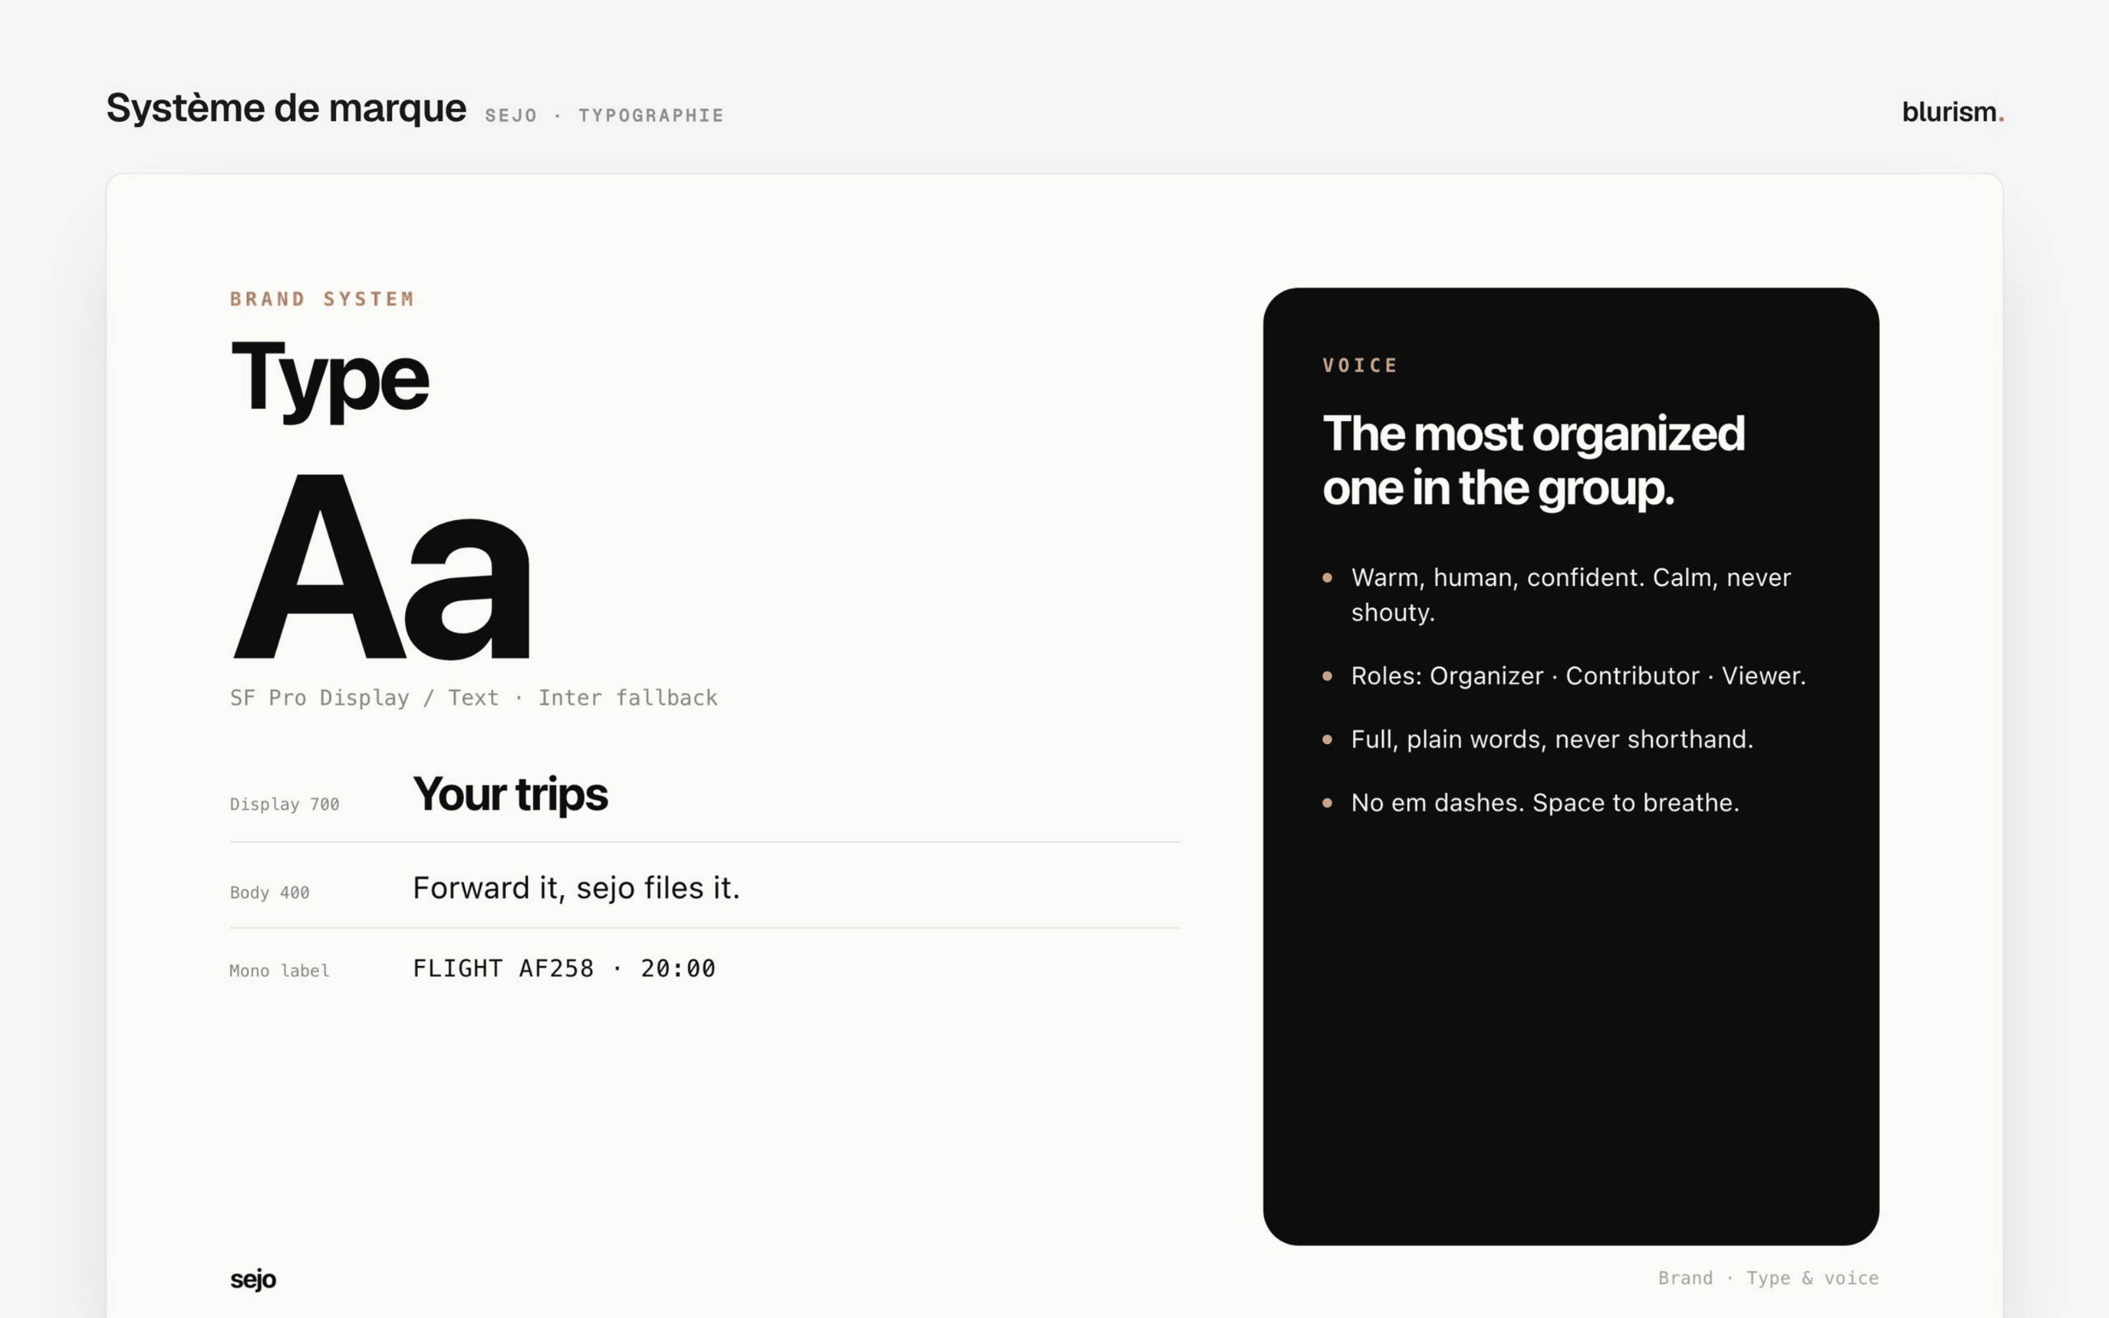Click 'Brand · Type & voice' footer text
Viewport: 2109px width, 1318px height.
[x=1768, y=1278]
